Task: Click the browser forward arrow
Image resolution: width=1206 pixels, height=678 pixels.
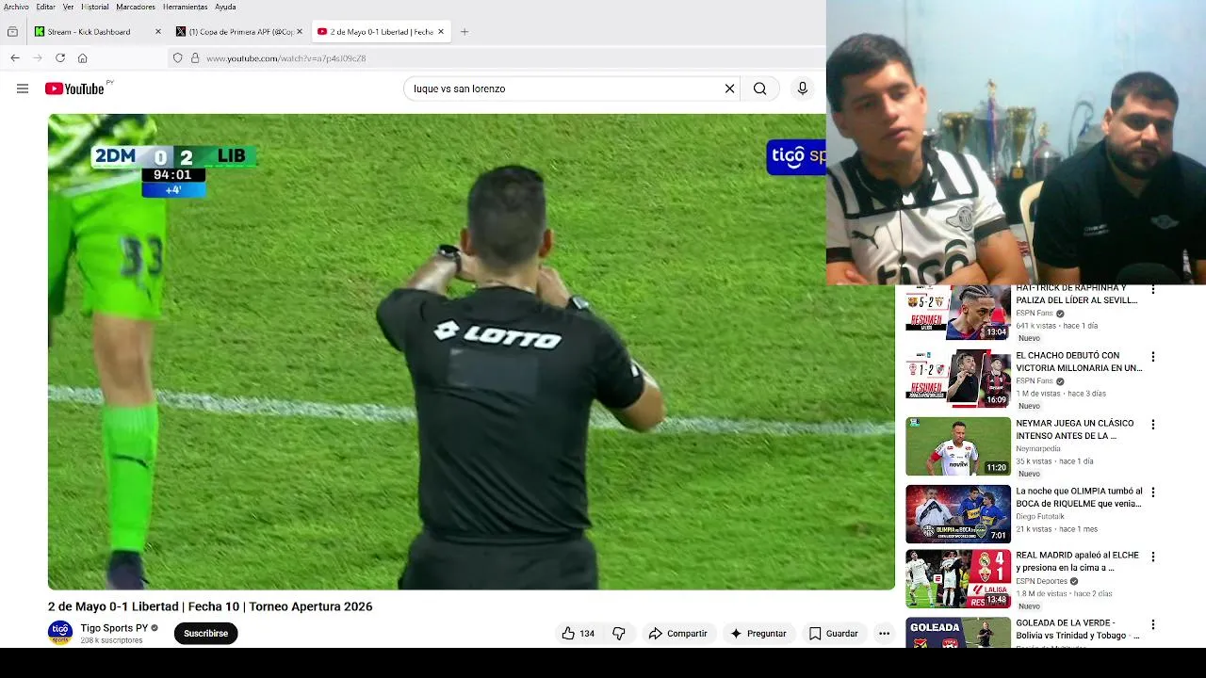Action: click(x=38, y=58)
